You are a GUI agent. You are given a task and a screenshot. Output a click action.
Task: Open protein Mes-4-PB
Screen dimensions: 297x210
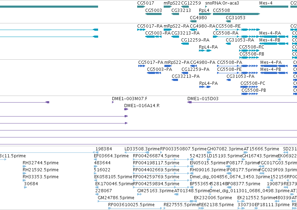pyautogui.click(x=270, y=69)
